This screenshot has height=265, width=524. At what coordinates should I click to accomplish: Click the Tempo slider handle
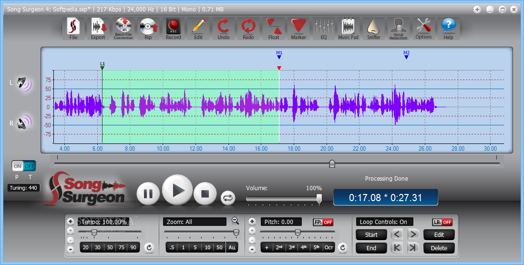click(x=94, y=233)
